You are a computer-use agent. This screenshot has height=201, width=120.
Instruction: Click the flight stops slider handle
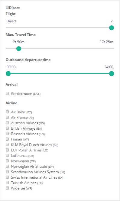(112, 28)
